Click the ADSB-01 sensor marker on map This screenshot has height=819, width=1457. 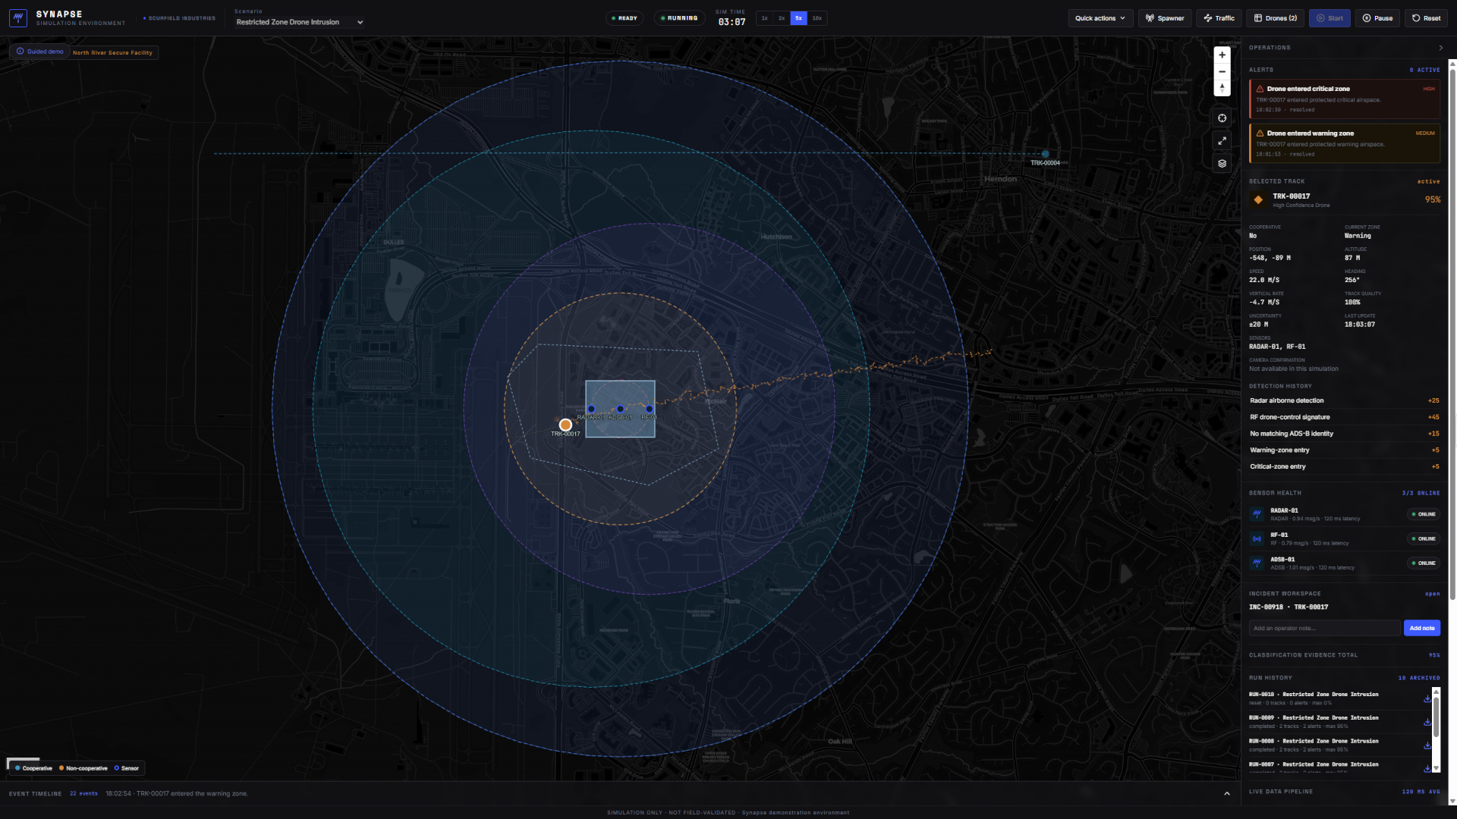tap(620, 409)
